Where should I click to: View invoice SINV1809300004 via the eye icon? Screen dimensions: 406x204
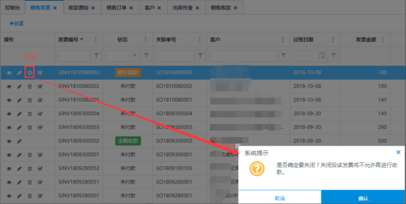9,113
